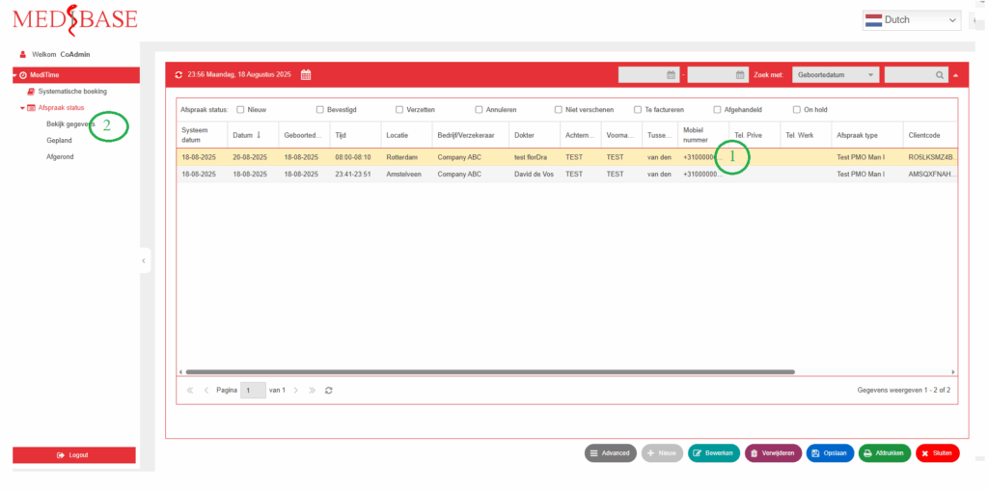
Task: Open the calendar icon next to 18 Augustus 2025
Action: coord(306,75)
